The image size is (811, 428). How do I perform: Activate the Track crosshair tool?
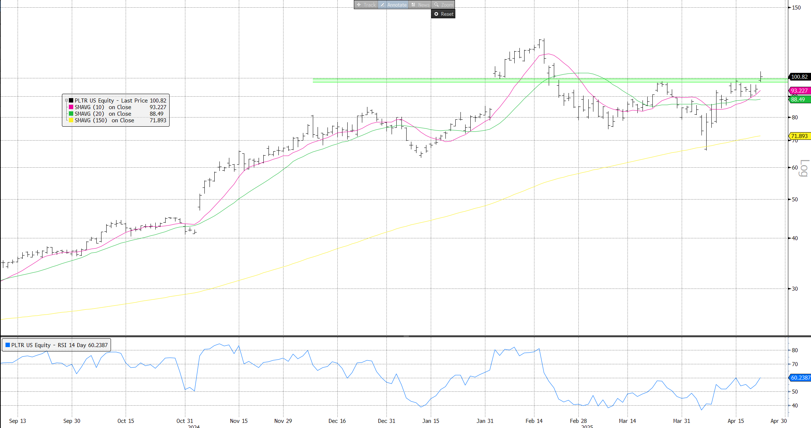359,5
